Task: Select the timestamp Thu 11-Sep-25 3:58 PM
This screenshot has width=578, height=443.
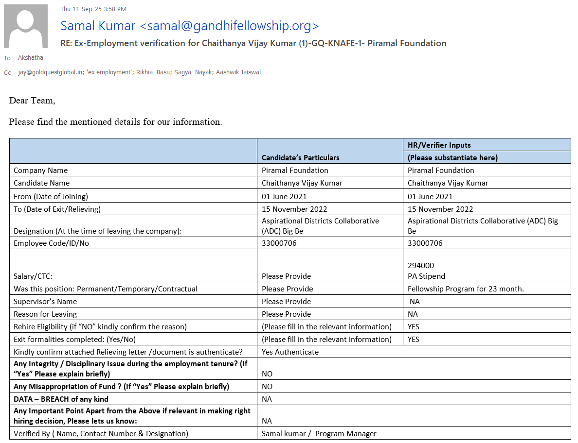Action: 93,9
